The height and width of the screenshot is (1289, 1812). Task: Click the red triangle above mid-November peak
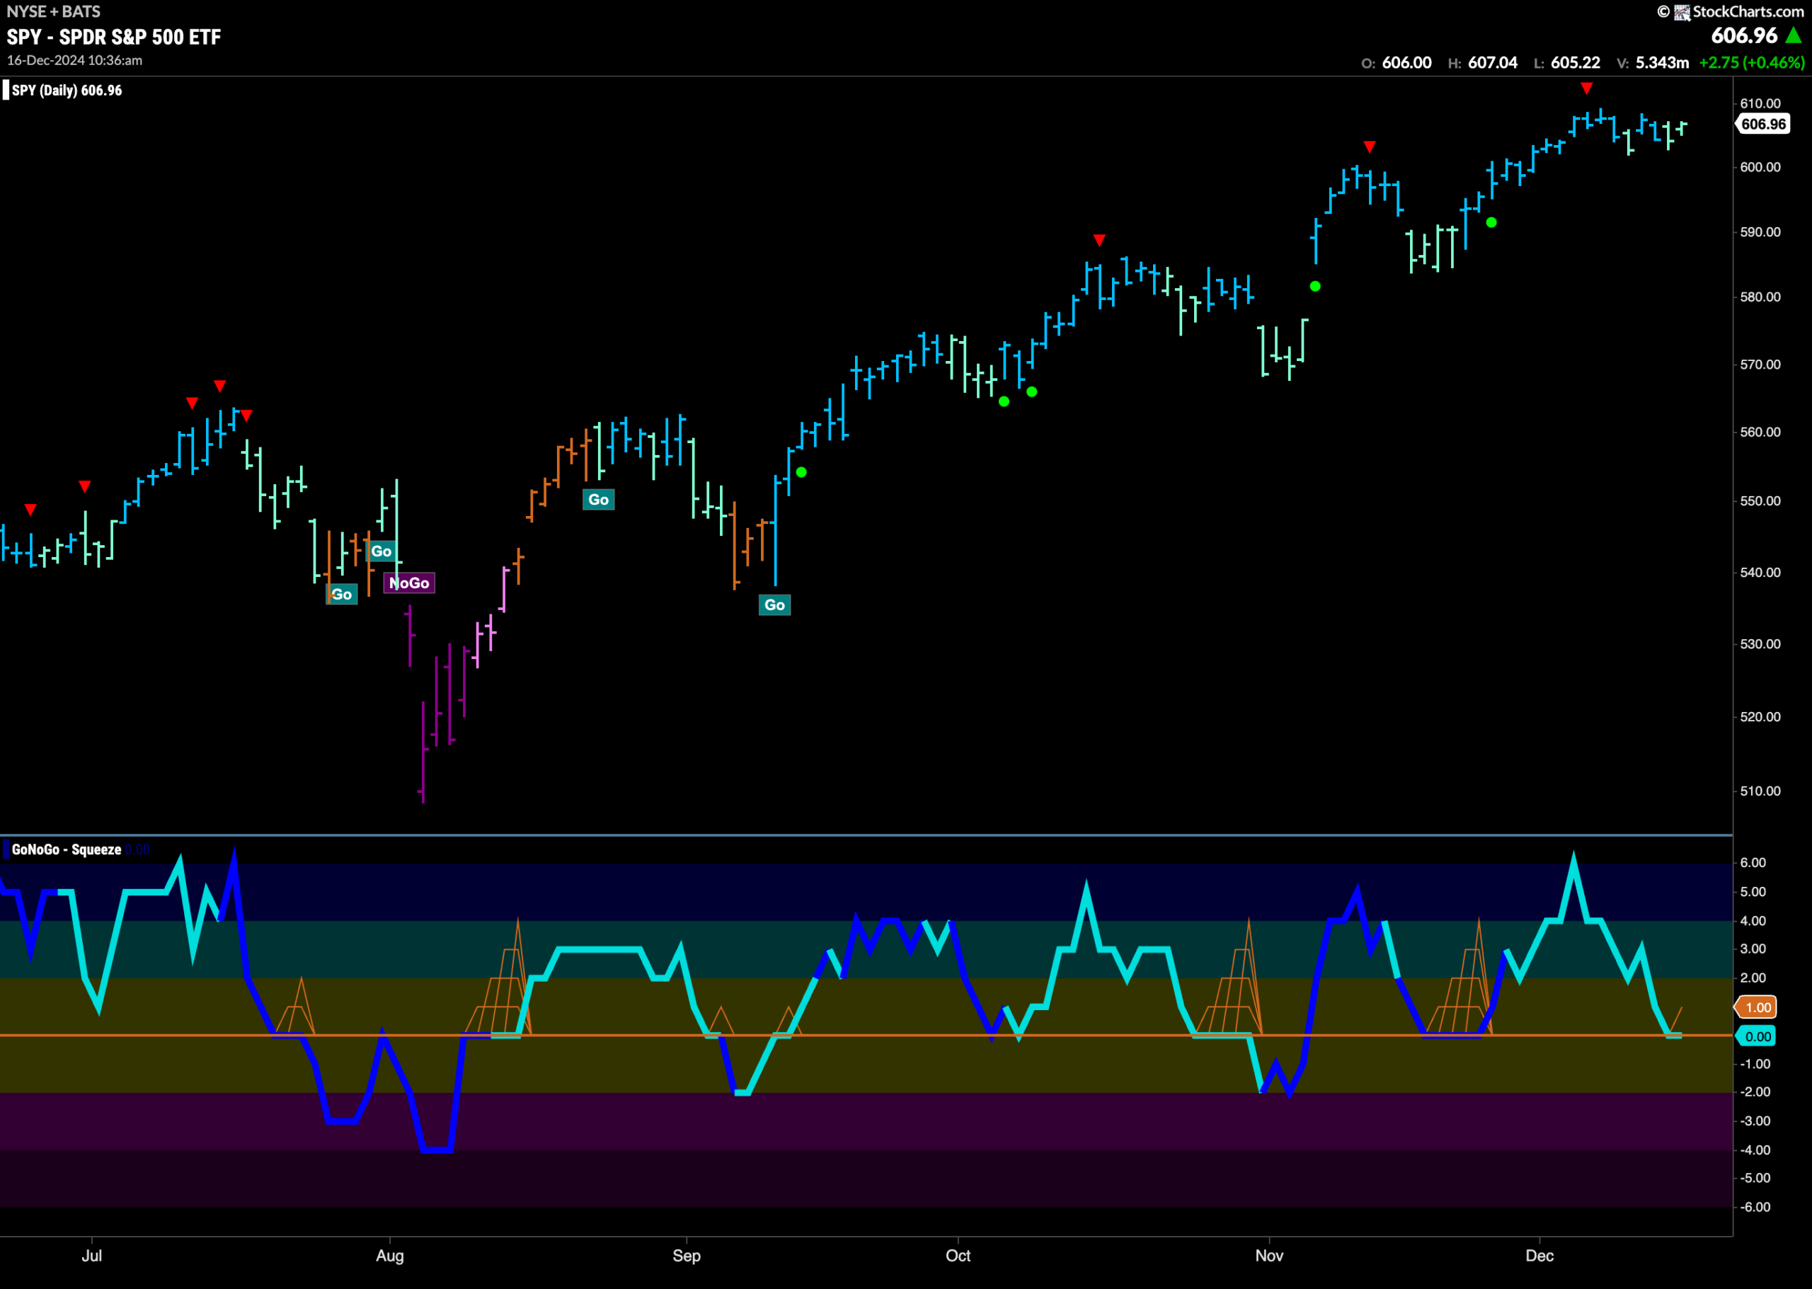pos(1369,147)
